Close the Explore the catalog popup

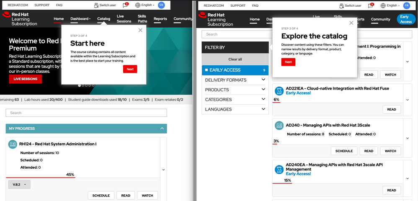[x=351, y=23]
